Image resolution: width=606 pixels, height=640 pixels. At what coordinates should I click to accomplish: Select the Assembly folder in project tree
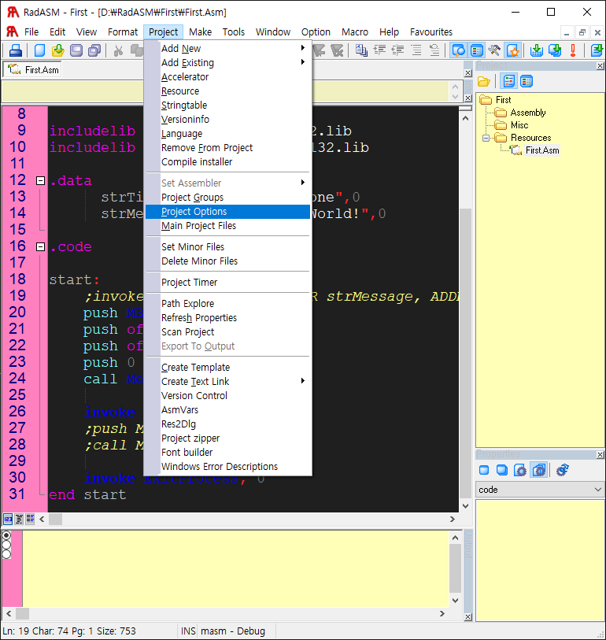coord(527,113)
